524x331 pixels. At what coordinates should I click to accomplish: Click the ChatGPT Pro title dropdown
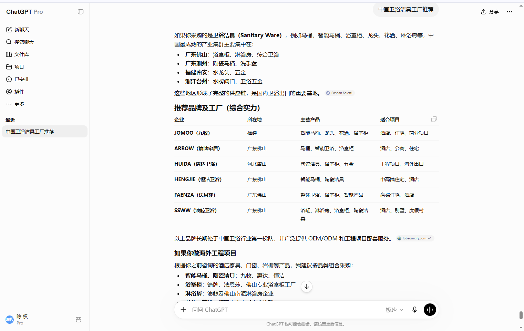pos(25,12)
